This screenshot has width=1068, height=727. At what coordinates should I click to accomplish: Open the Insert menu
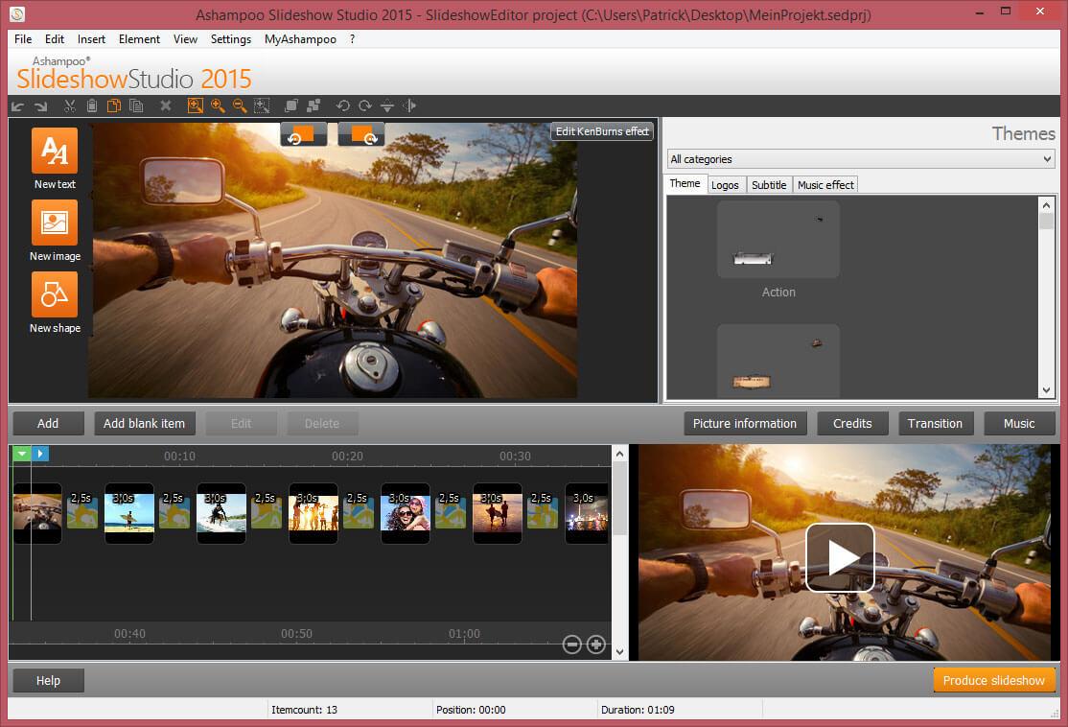coord(91,38)
